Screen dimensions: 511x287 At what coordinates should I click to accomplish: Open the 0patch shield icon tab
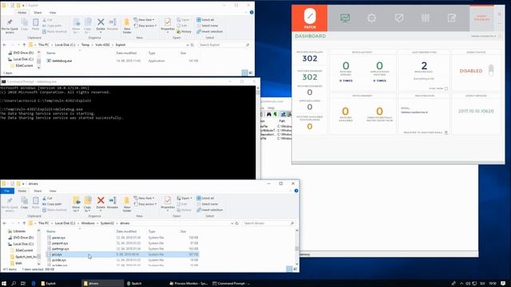click(399, 18)
